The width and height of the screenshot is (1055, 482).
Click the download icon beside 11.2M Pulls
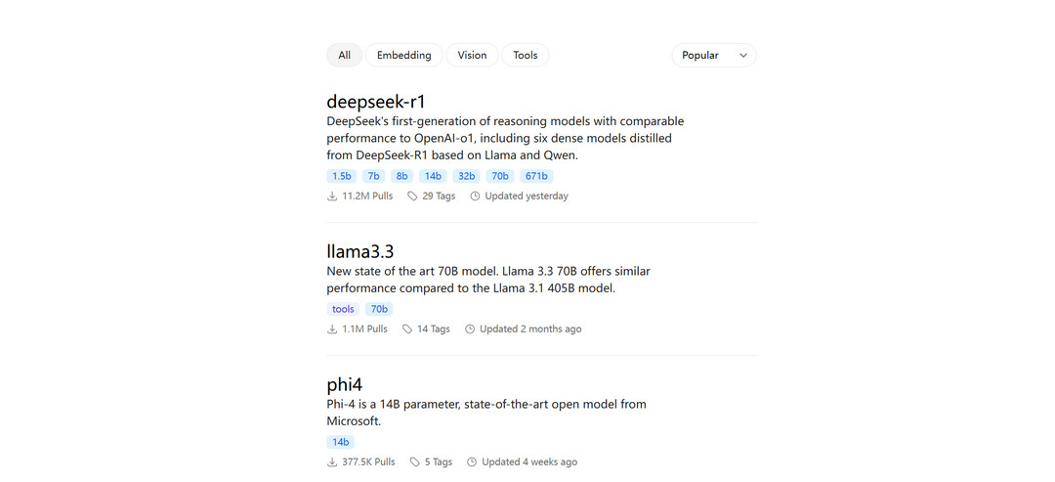coord(332,197)
